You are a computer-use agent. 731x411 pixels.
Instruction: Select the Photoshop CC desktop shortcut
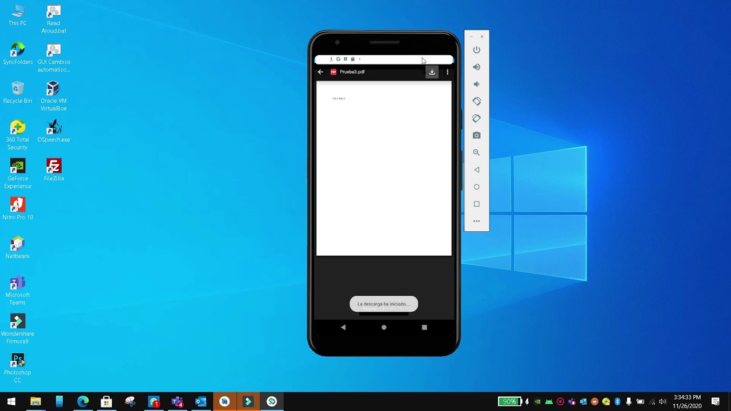18,368
